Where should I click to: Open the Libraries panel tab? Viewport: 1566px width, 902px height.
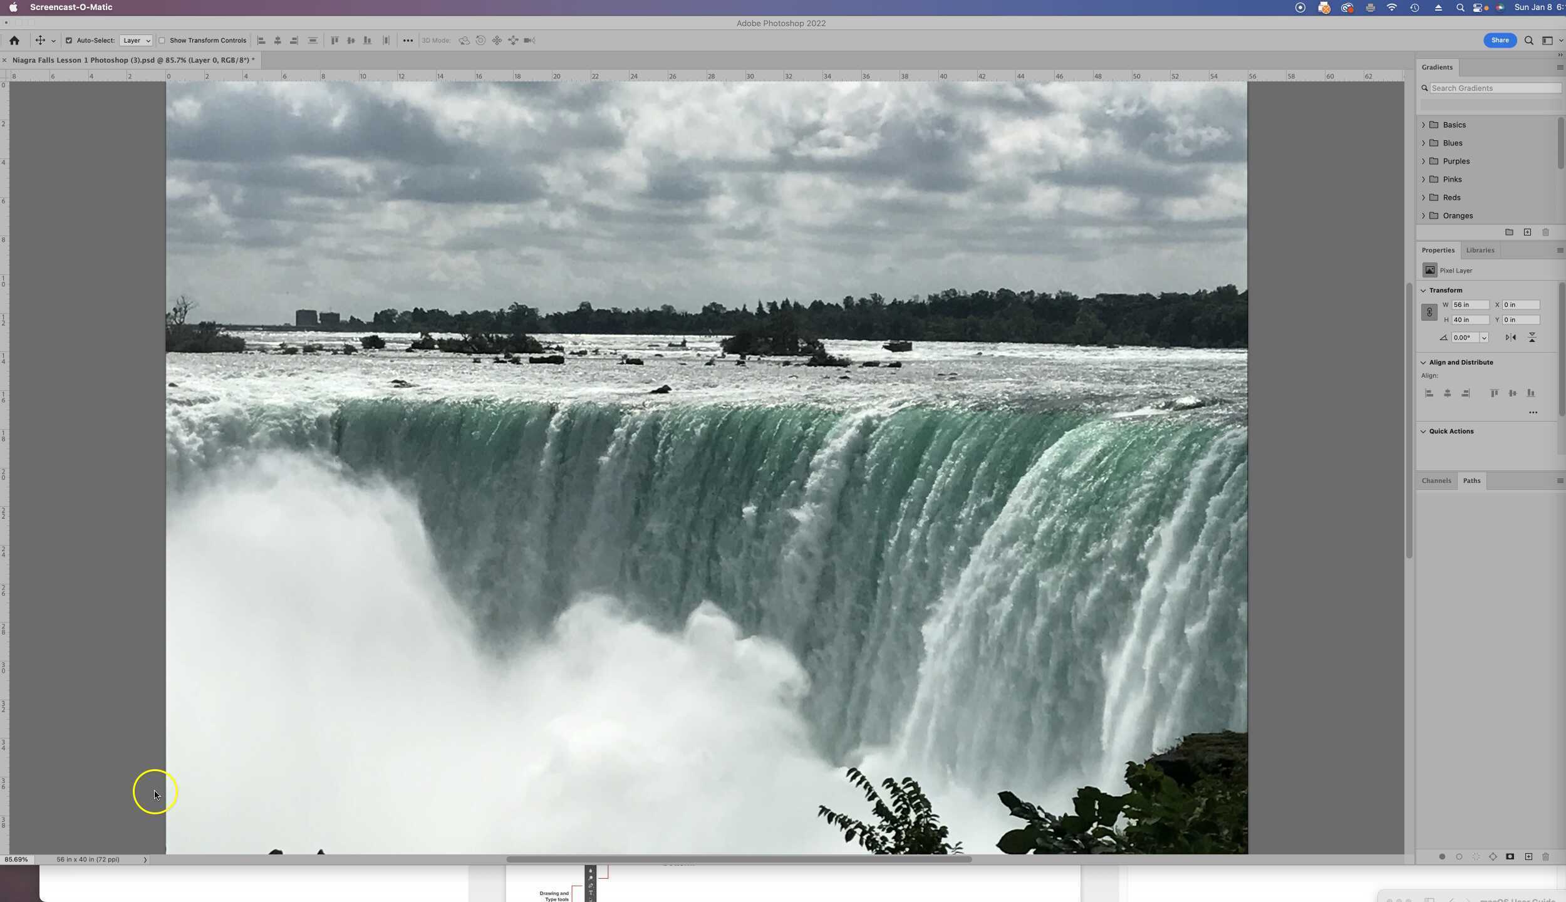pos(1480,249)
